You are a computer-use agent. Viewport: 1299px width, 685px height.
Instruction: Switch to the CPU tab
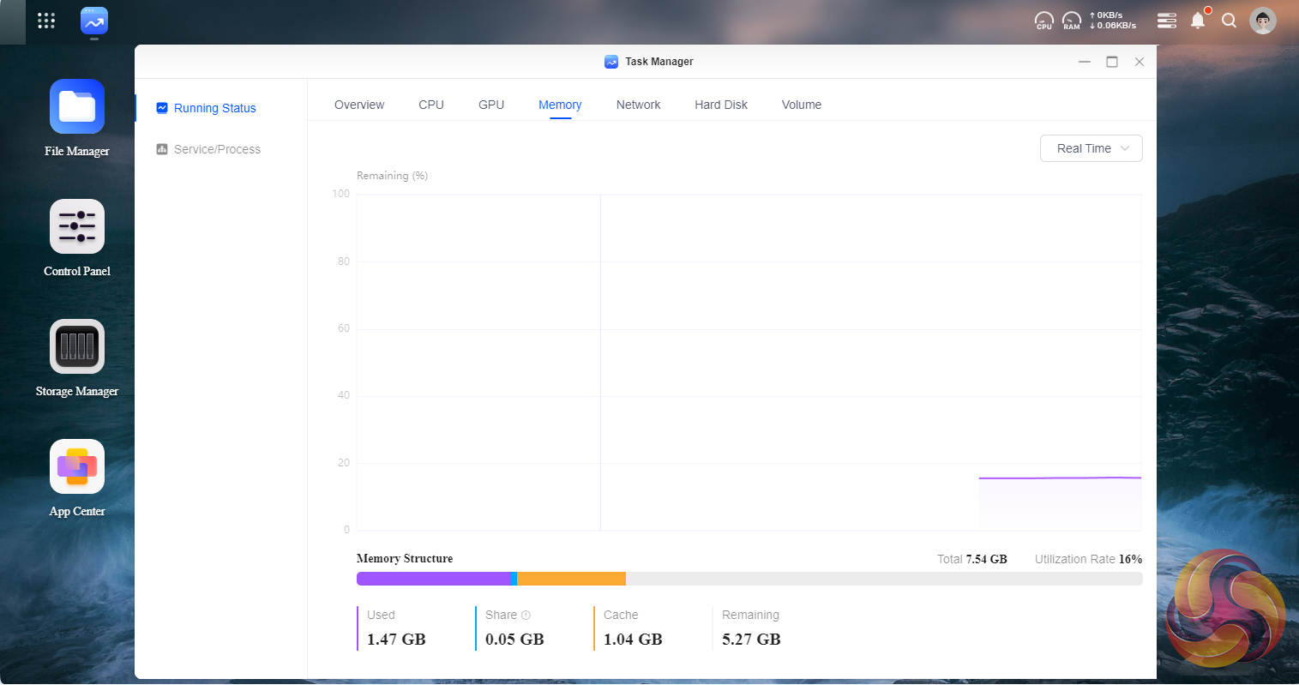[x=431, y=105]
